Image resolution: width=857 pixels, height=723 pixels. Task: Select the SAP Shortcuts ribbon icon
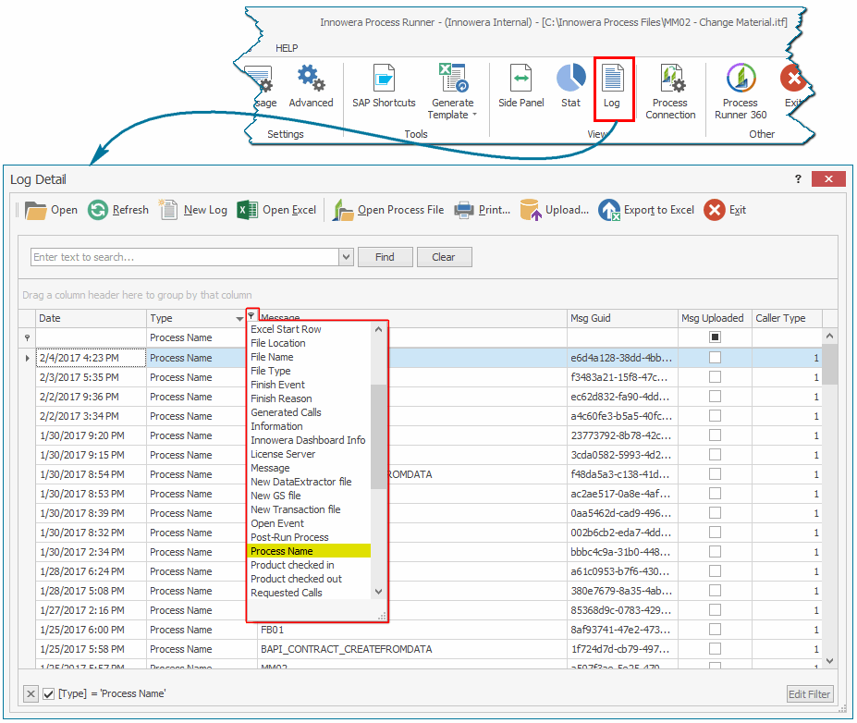(x=383, y=80)
